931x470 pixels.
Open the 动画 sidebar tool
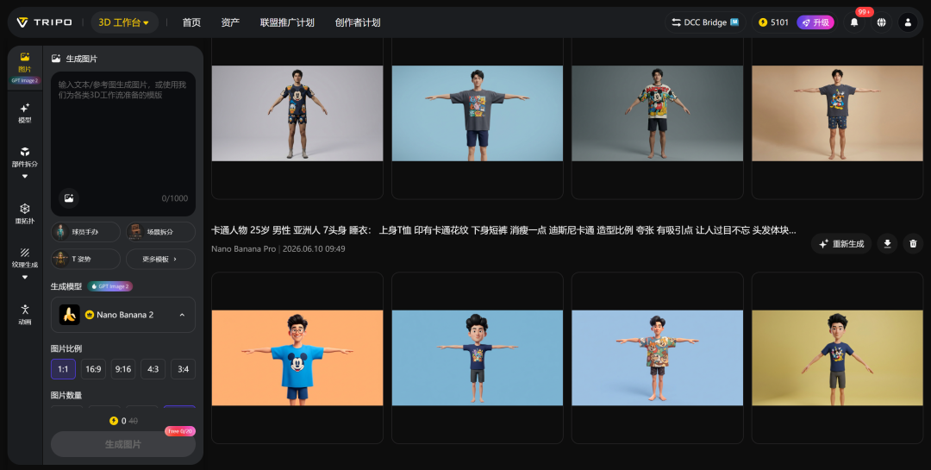[x=24, y=314]
